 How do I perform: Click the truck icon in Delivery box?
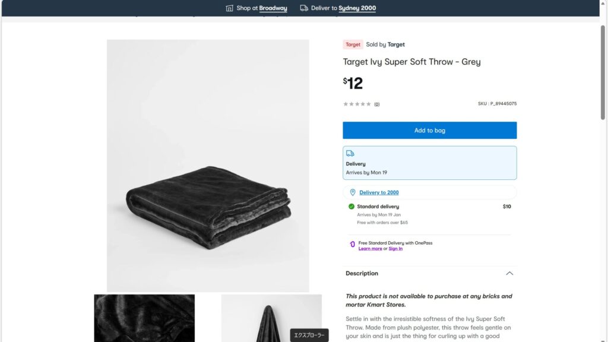click(350, 153)
